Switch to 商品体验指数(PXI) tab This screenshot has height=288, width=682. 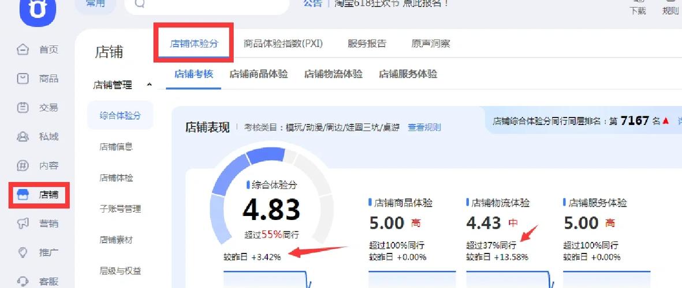[283, 43]
